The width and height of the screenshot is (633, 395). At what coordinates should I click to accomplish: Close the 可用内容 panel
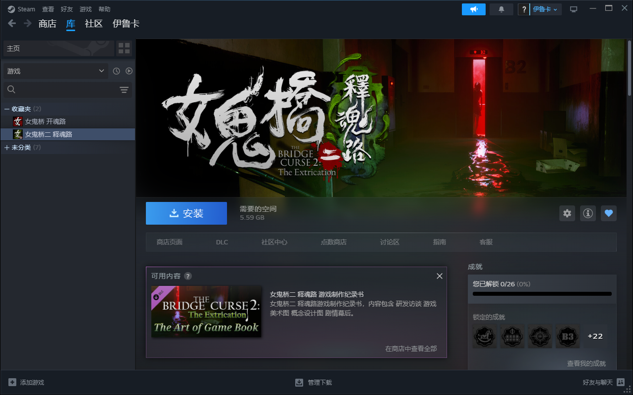pos(439,276)
